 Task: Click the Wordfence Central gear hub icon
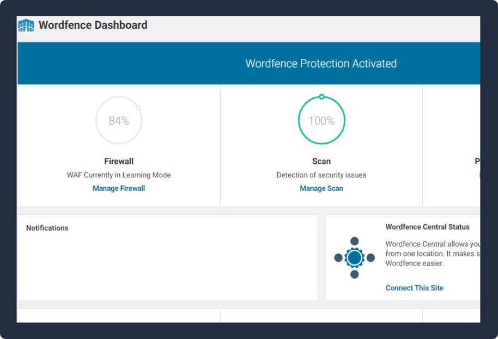[x=354, y=257]
